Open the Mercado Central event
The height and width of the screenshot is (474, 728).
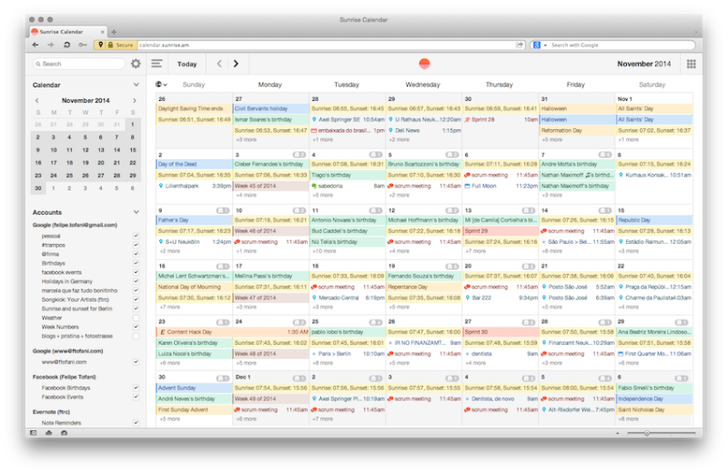pyautogui.click(x=348, y=298)
